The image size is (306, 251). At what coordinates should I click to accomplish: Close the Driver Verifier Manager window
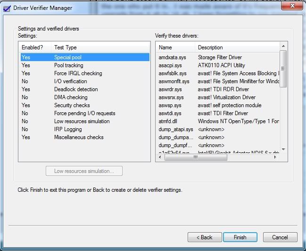coord(292,6)
